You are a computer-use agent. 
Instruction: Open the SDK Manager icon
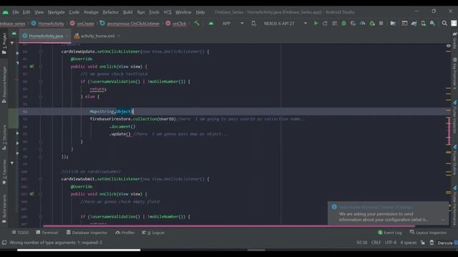click(x=432, y=24)
